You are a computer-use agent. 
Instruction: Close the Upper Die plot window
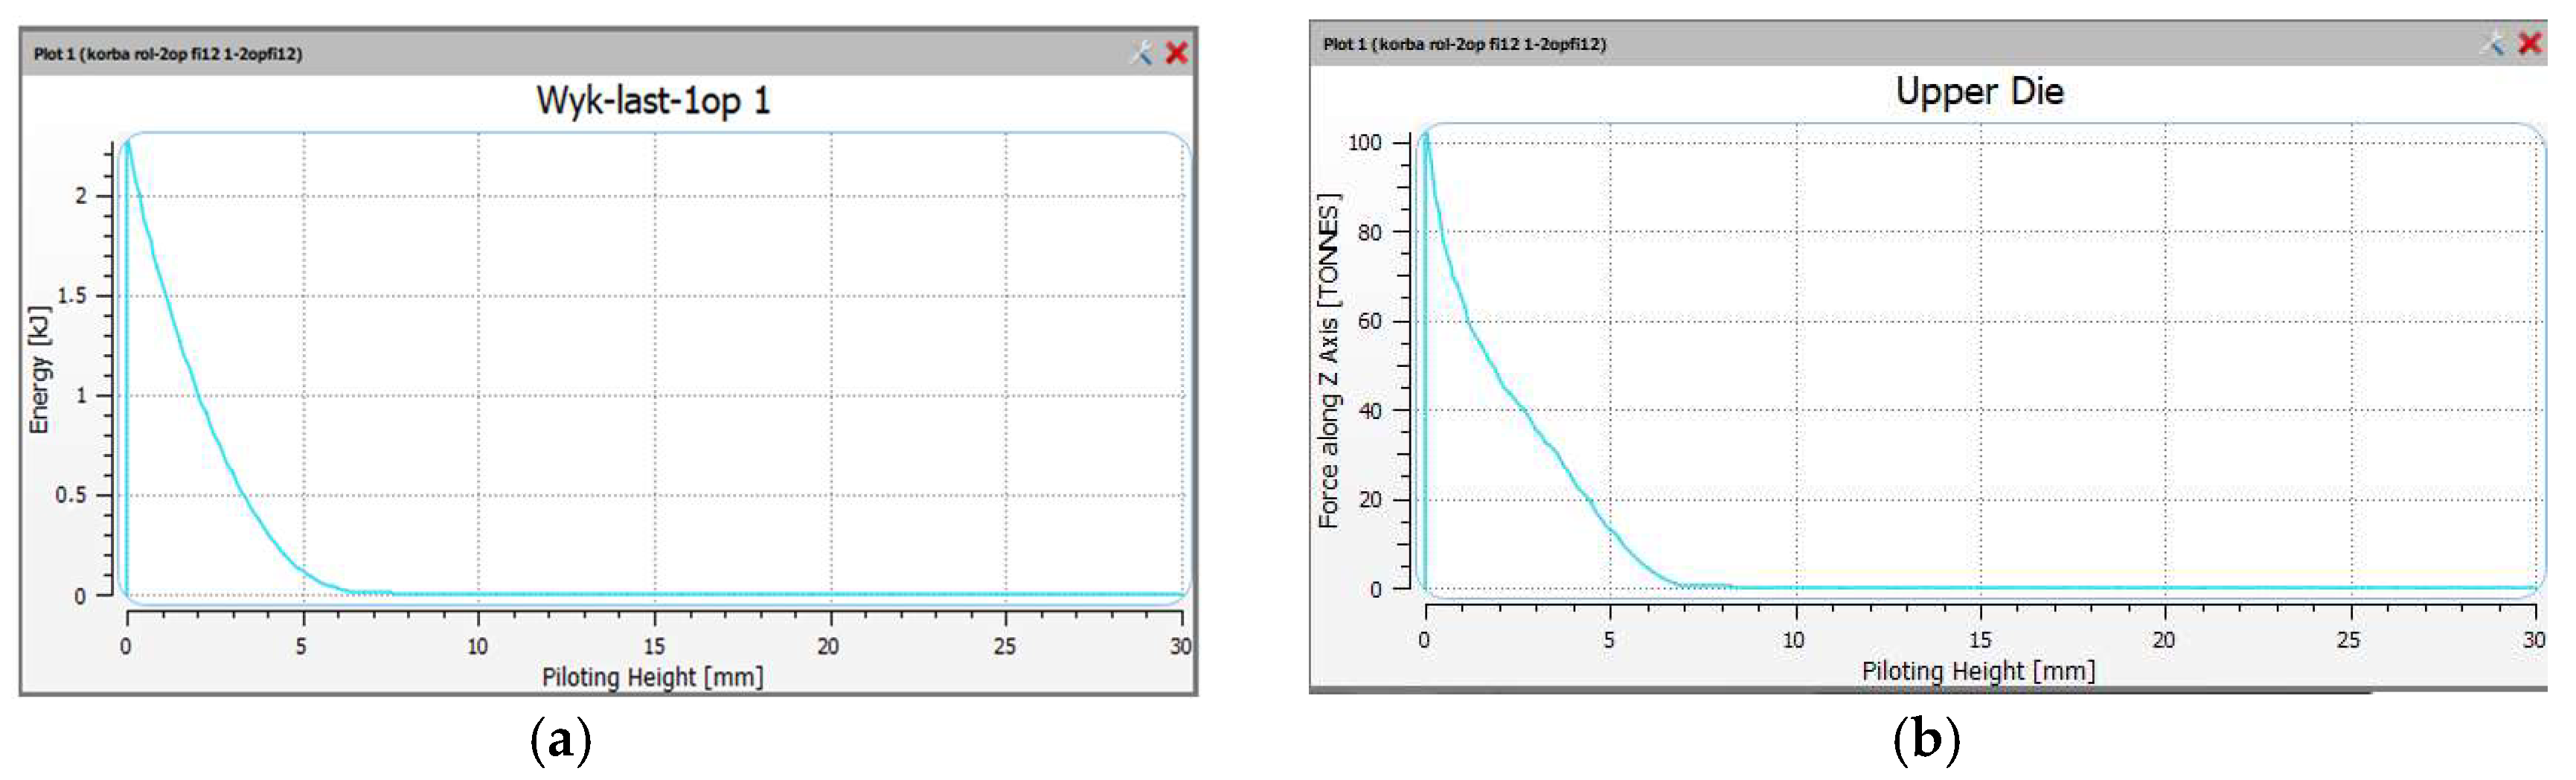tap(2530, 43)
